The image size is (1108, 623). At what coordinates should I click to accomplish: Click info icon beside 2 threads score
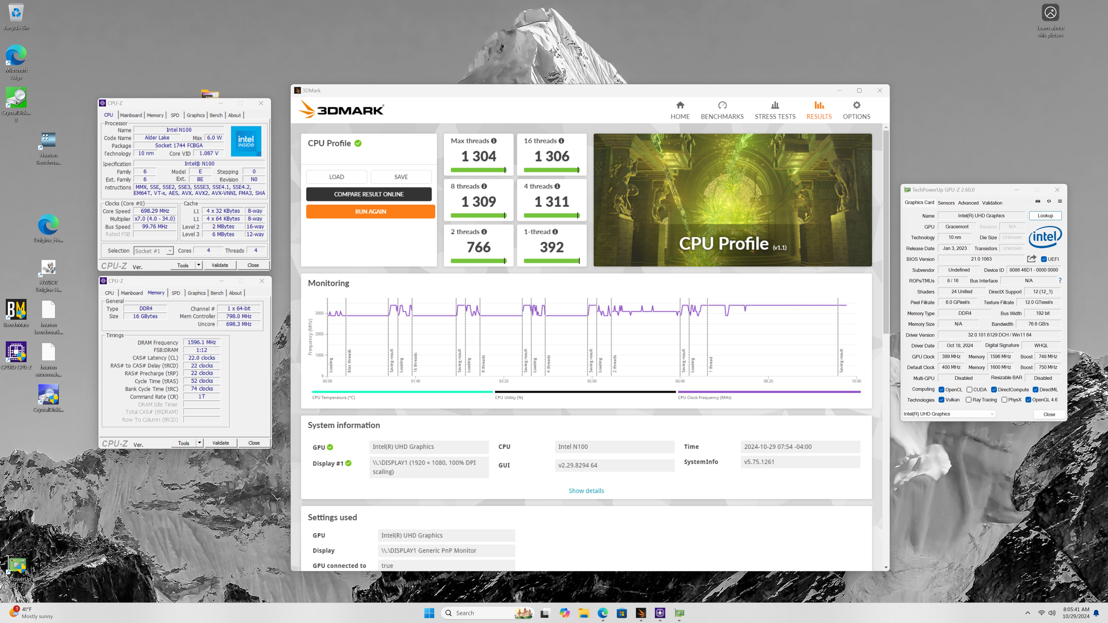pyautogui.click(x=484, y=232)
